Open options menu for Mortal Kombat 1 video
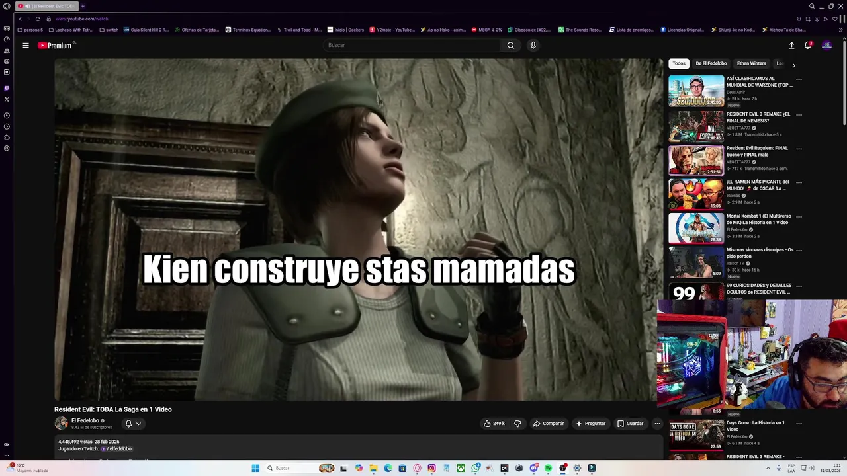 tap(799, 216)
